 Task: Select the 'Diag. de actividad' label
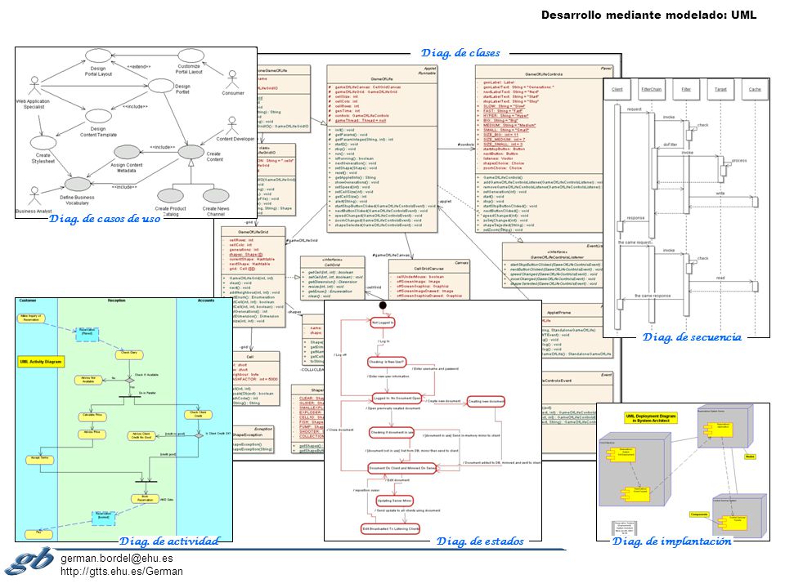(x=168, y=541)
